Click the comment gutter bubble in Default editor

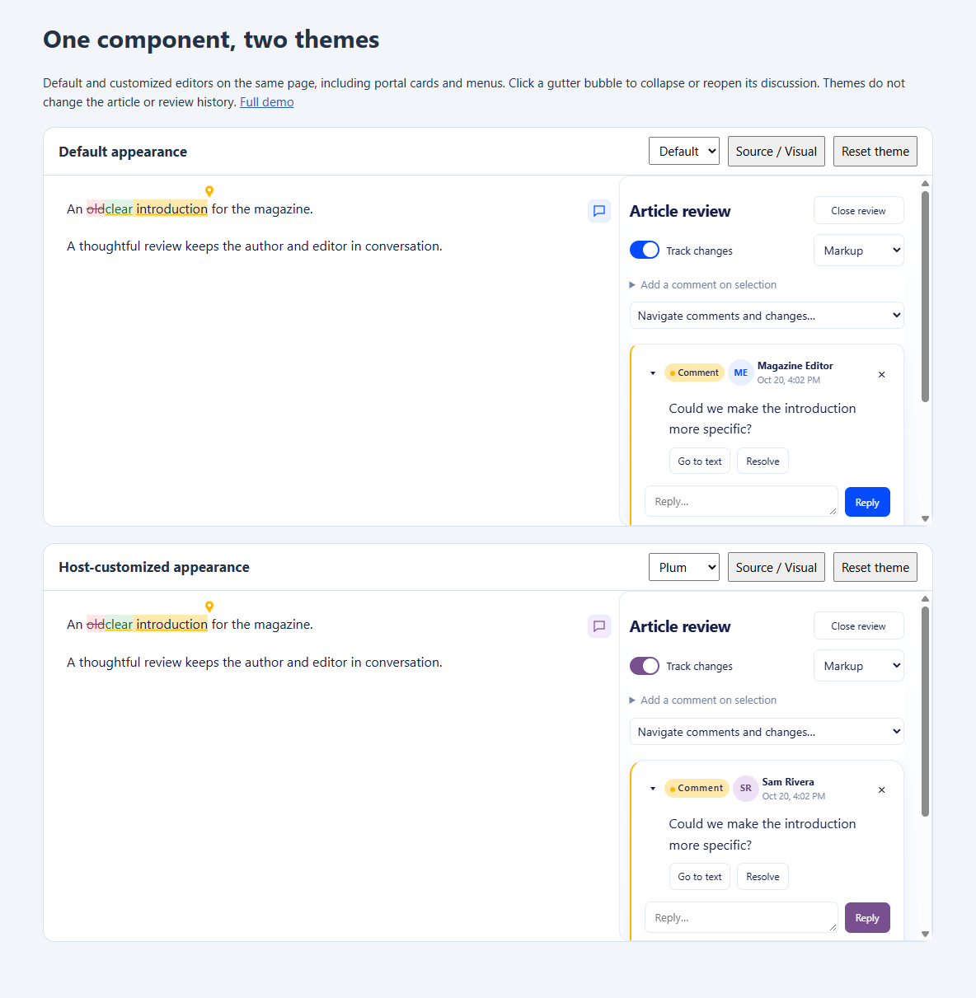(x=599, y=211)
